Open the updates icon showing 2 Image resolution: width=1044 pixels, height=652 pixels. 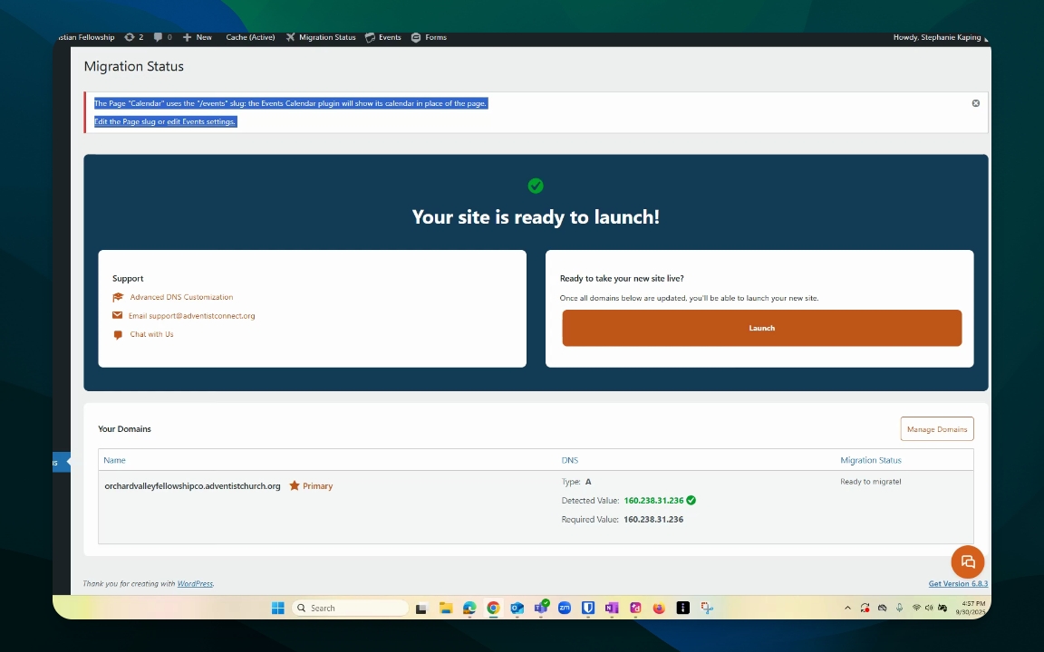tap(134, 37)
